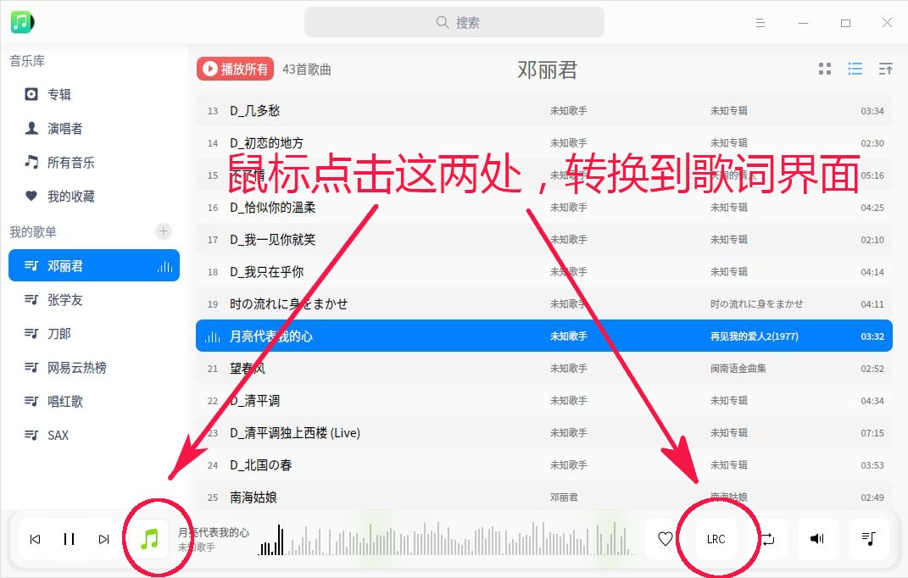The image size is (908, 578).
Task: Click album 闽南语金曲集
Action: (x=738, y=369)
